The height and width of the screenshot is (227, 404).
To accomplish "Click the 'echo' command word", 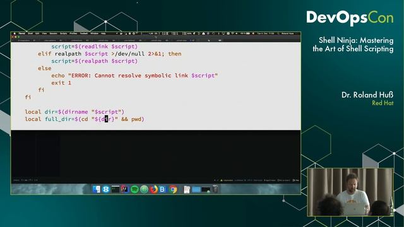I will pyautogui.click(x=57, y=76).
